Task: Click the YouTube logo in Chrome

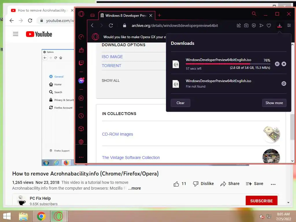Action: tap(39, 34)
